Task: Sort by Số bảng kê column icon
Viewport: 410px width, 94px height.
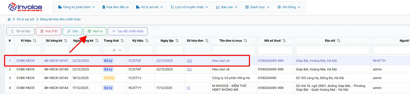Action: 66,41
